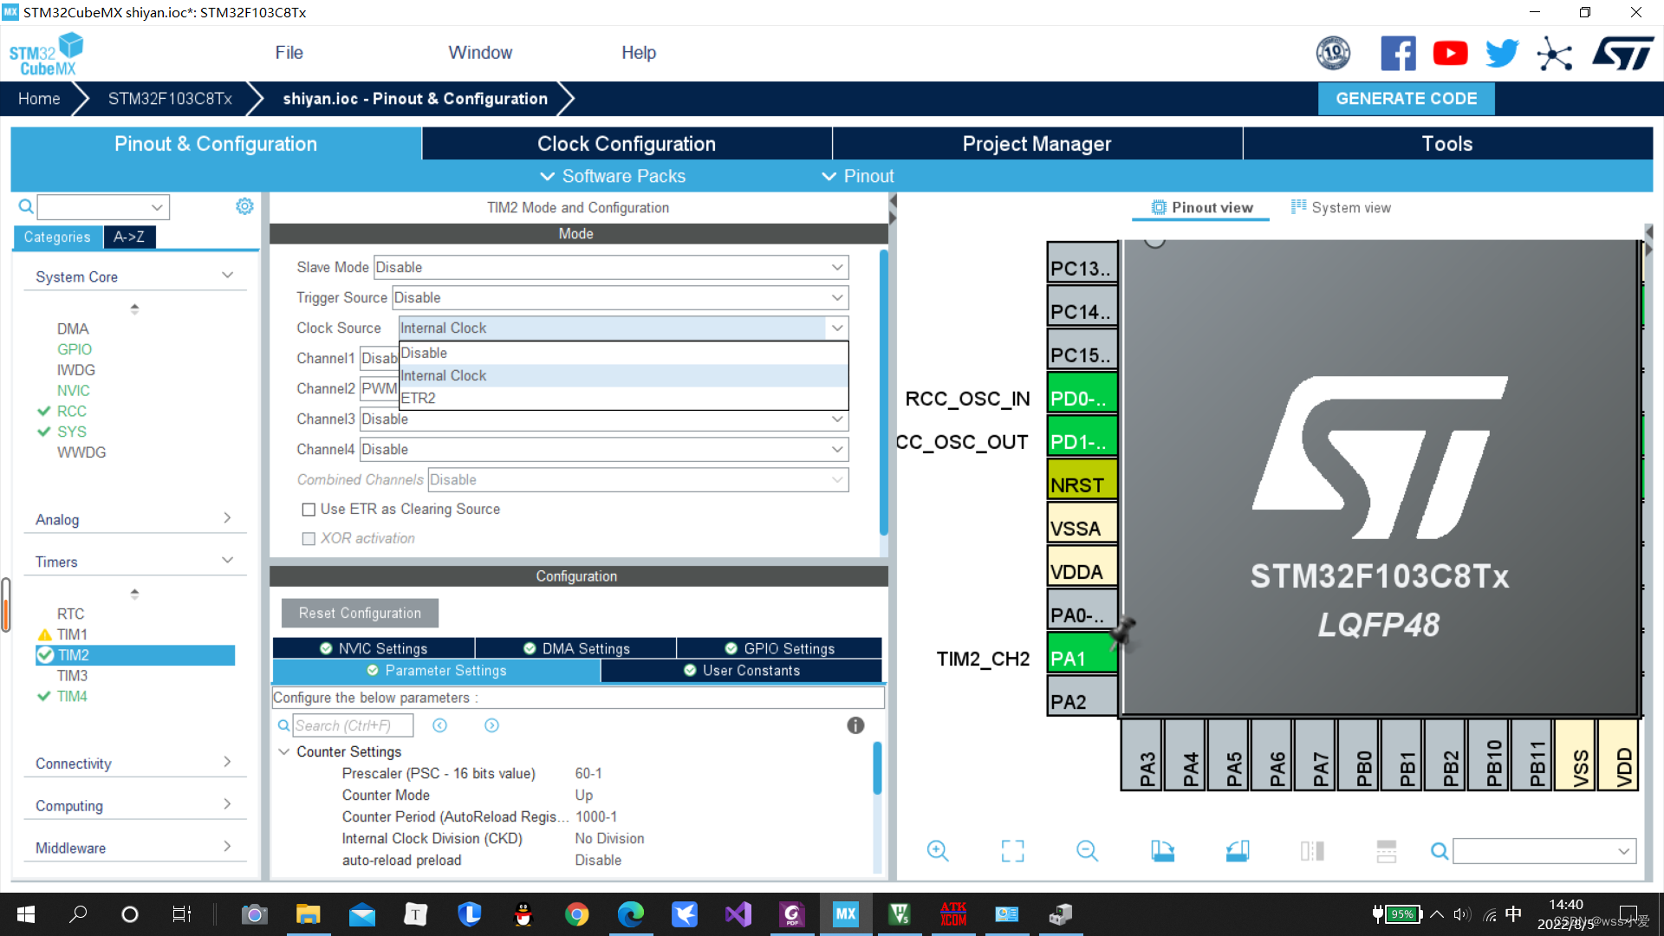
Task: Open File Explorer from taskbar
Action: pos(308,914)
